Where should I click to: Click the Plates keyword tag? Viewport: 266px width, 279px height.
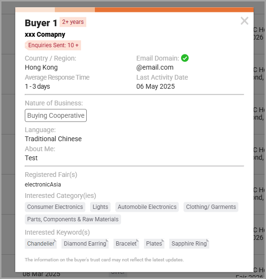tap(154, 243)
